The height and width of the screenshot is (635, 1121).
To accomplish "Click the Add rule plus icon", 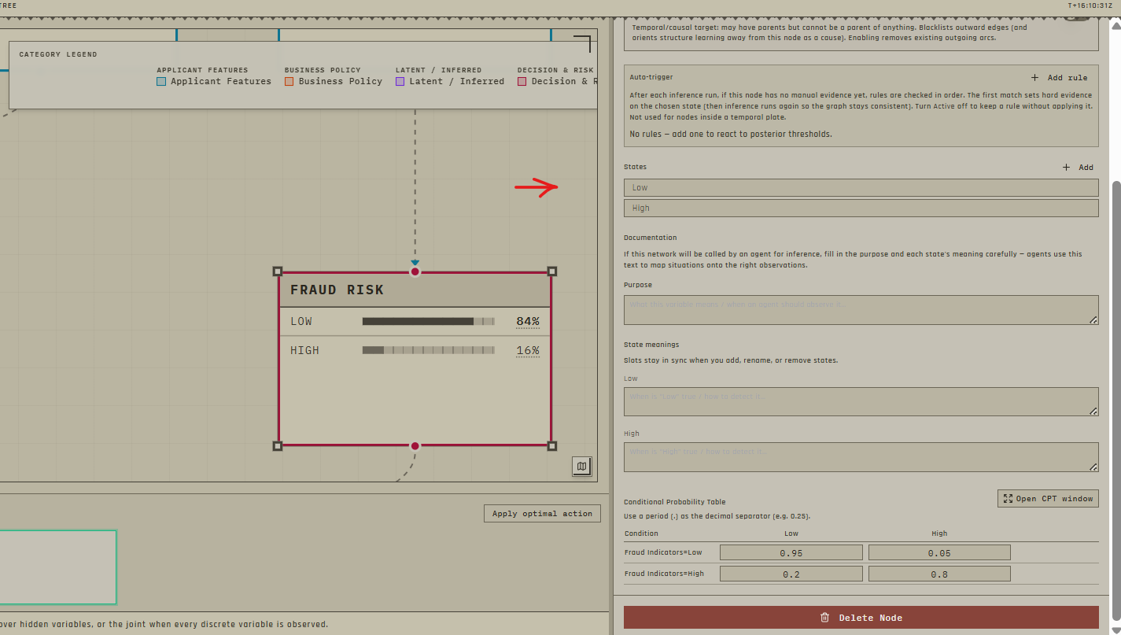I will pos(1035,78).
